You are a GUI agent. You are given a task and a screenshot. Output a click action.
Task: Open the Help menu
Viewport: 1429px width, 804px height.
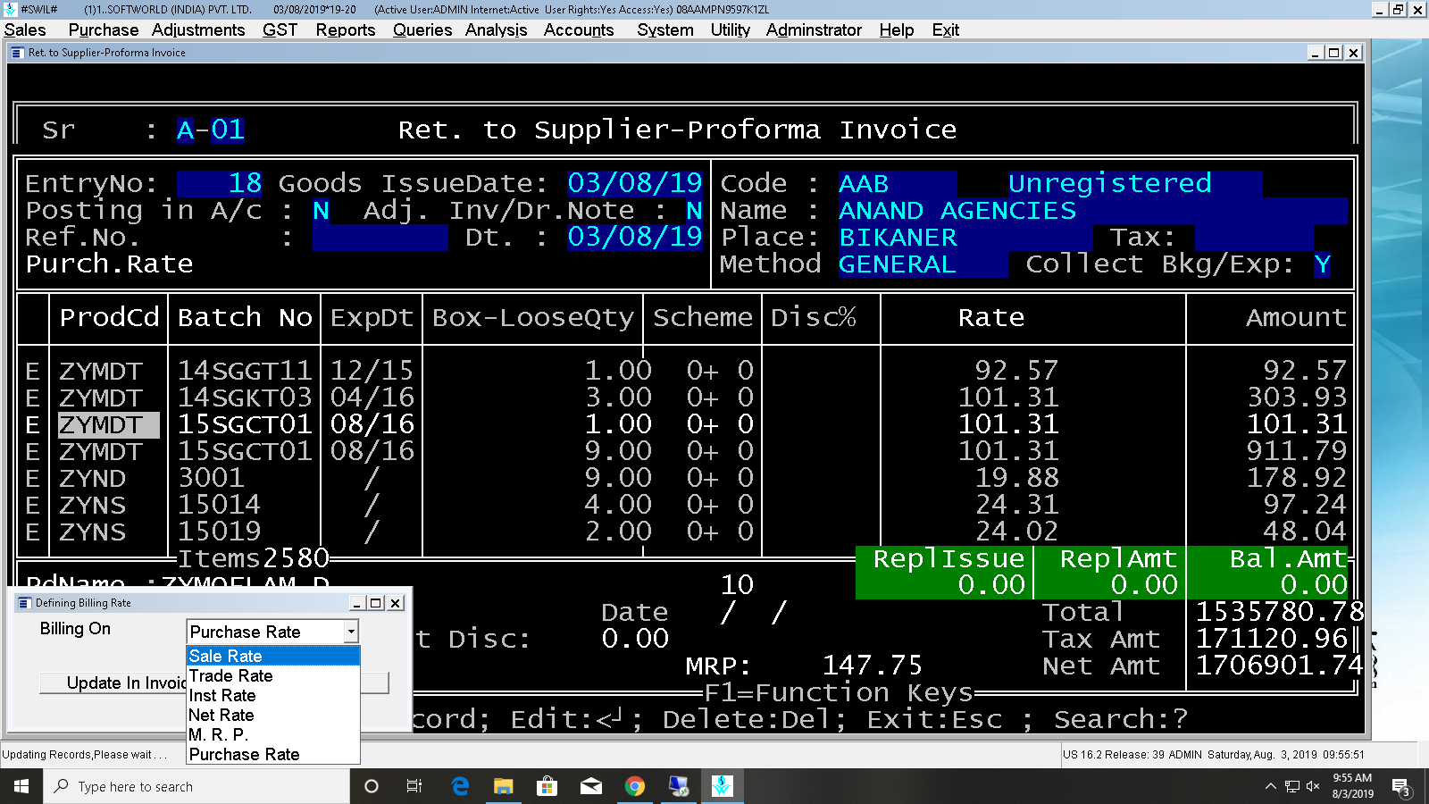(897, 29)
